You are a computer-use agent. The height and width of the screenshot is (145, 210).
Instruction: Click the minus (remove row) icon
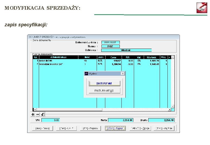(x=38, y=114)
